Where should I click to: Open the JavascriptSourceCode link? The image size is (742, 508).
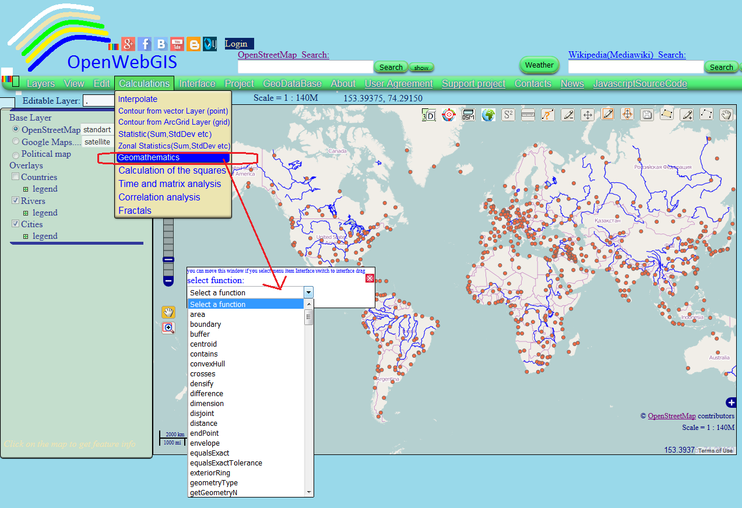click(640, 83)
